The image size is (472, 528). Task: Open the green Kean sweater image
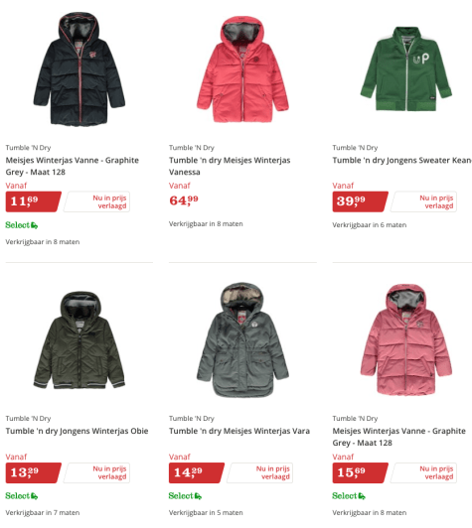click(x=406, y=68)
